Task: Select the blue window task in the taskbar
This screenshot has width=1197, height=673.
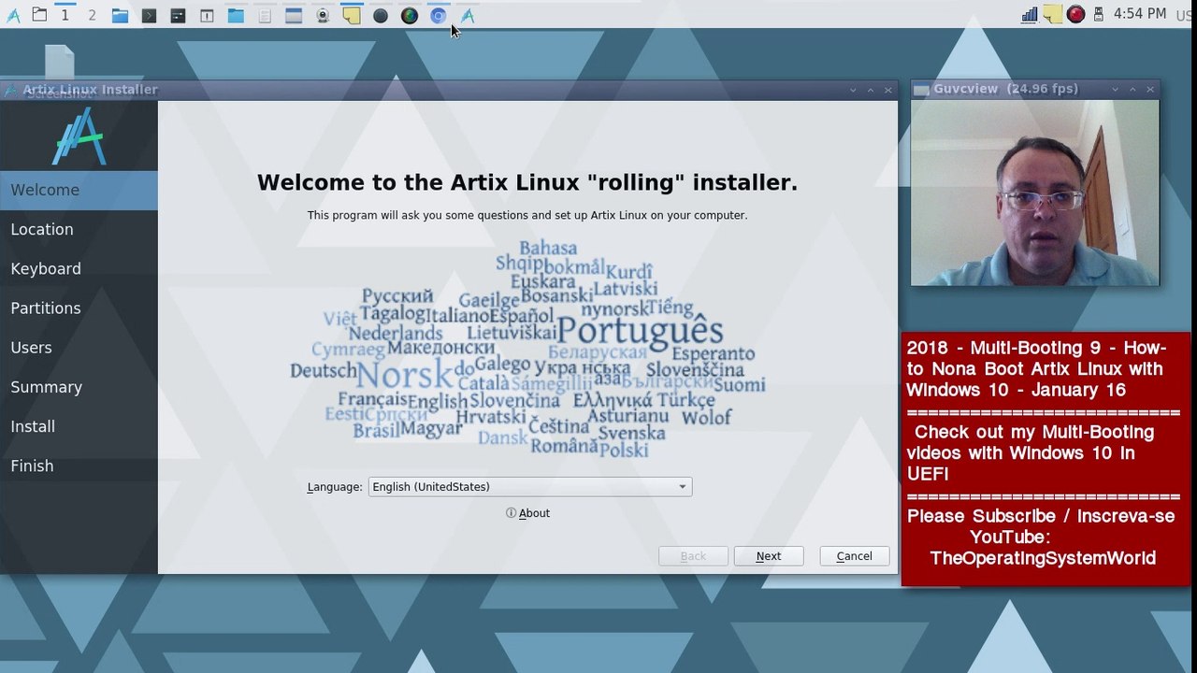Action: (x=294, y=15)
